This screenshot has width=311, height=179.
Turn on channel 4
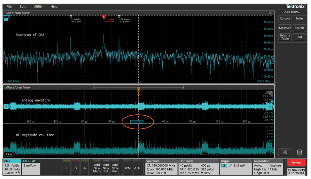(x=84, y=167)
